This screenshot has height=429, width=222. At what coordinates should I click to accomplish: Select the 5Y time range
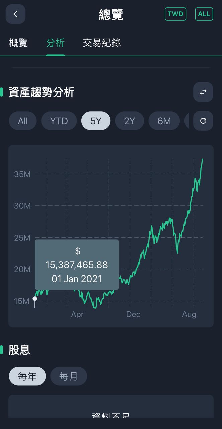[x=96, y=121]
